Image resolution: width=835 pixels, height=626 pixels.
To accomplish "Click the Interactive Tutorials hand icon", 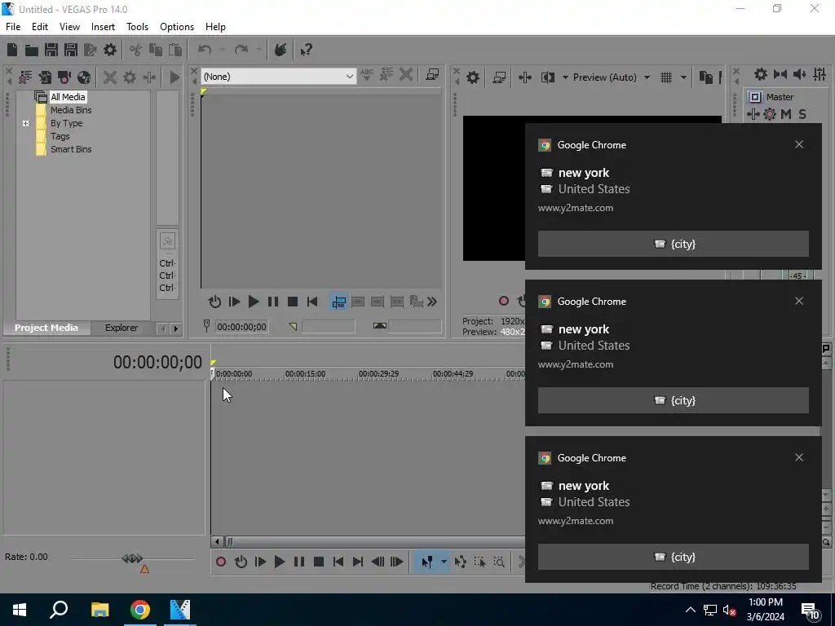I will 281,50.
